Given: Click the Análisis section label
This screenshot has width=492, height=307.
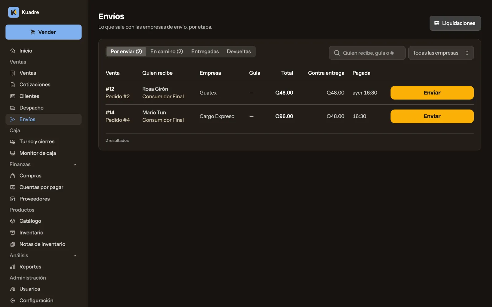Looking at the screenshot, I should point(19,255).
